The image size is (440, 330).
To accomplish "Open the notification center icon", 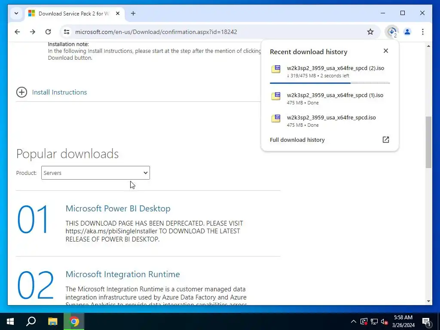I will (x=426, y=321).
